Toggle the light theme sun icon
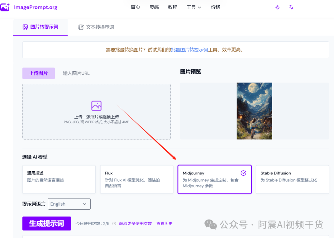 pyautogui.click(x=277, y=7)
